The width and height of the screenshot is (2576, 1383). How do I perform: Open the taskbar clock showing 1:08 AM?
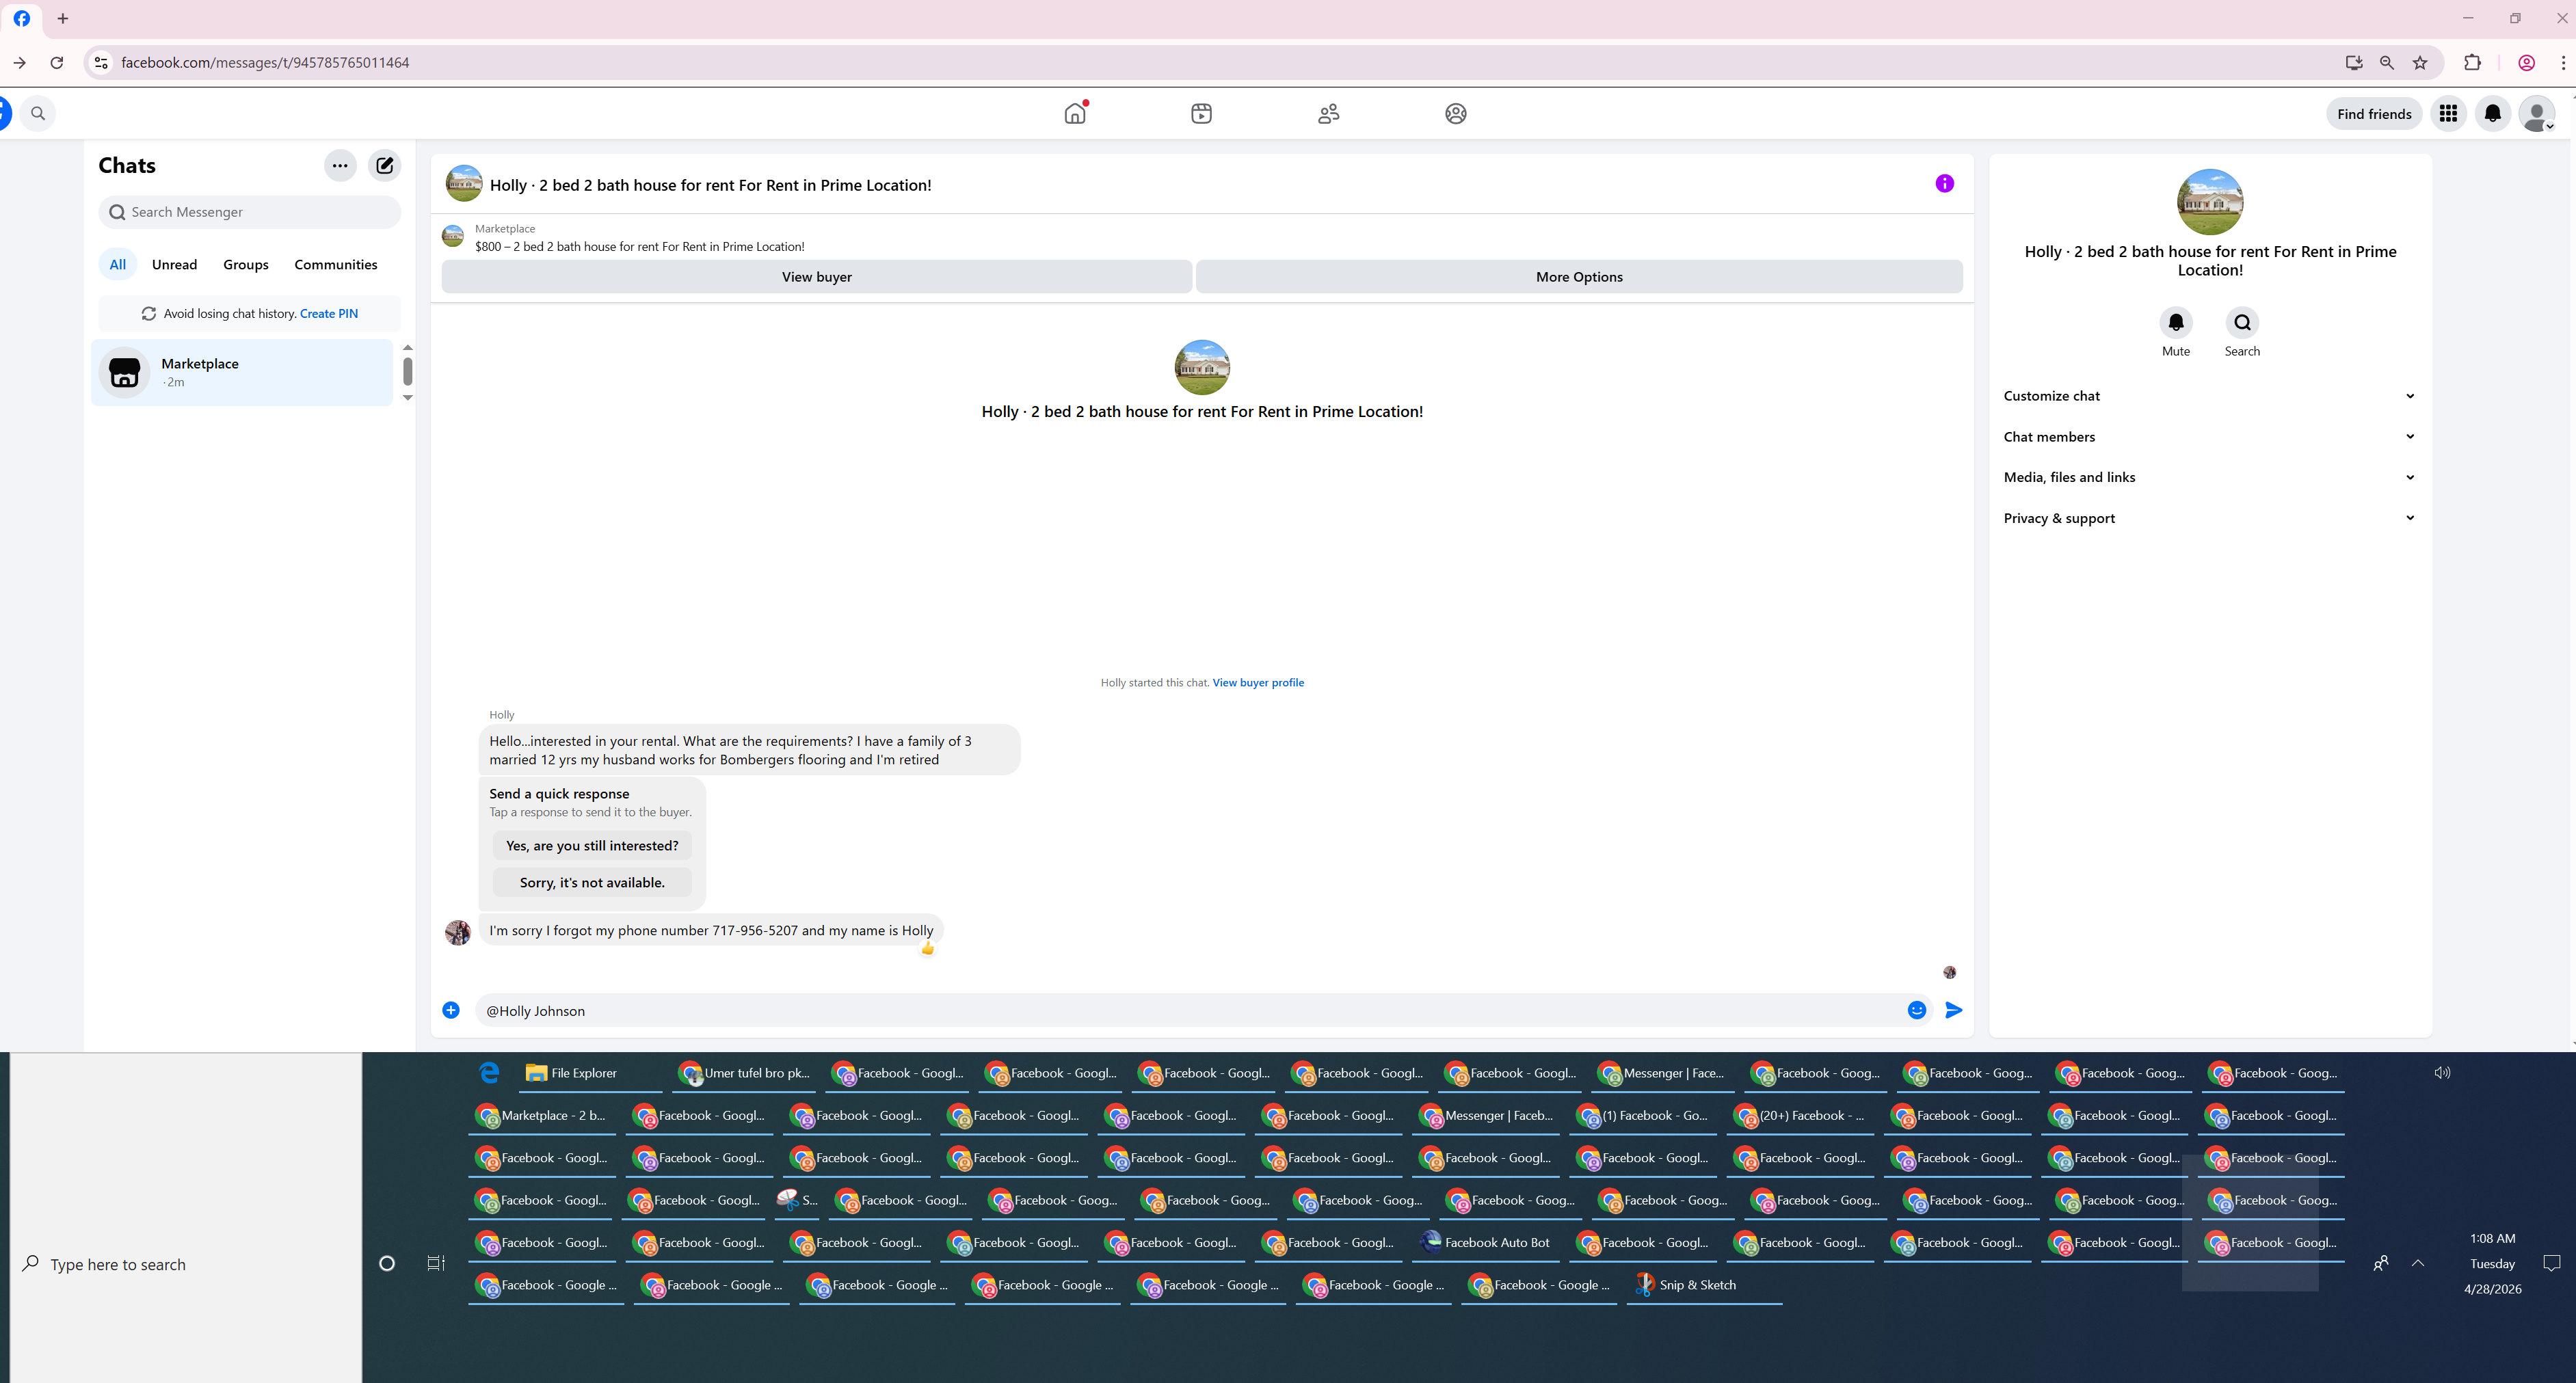click(x=2493, y=1264)
